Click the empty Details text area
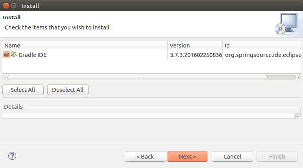 click(x=148, y=116)
